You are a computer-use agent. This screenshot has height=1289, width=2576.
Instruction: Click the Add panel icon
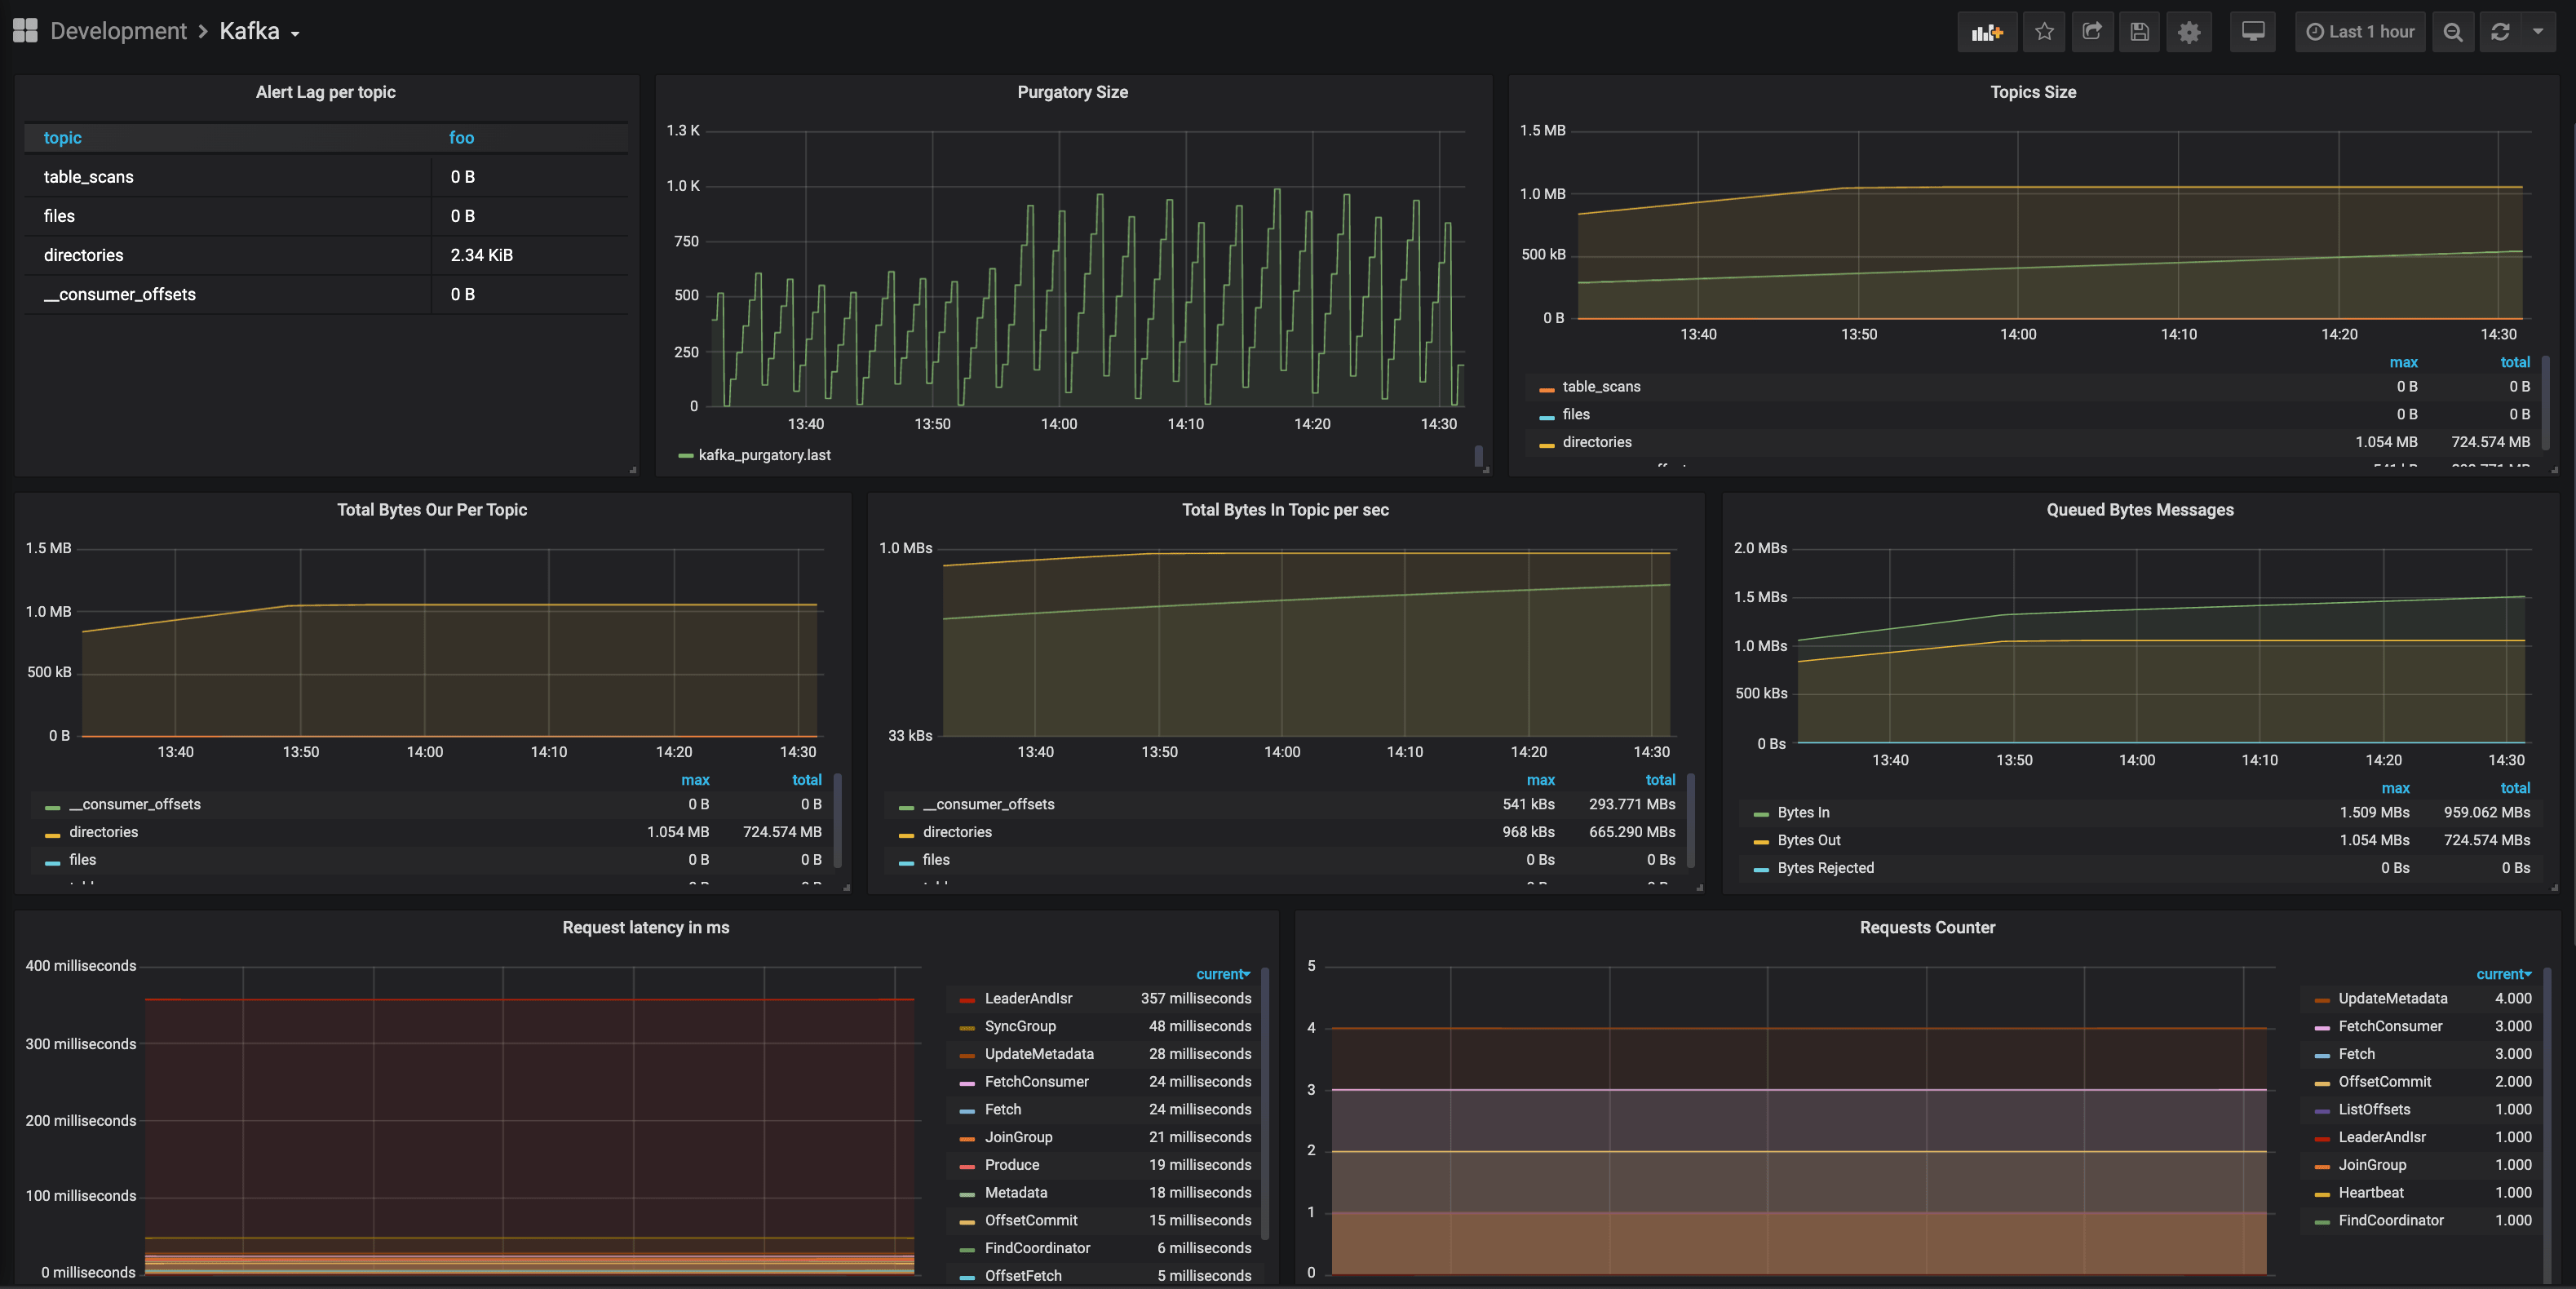tap(1986, 32)
